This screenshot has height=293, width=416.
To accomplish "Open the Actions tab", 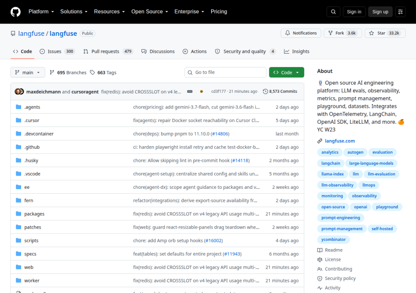I will [195, 51].
